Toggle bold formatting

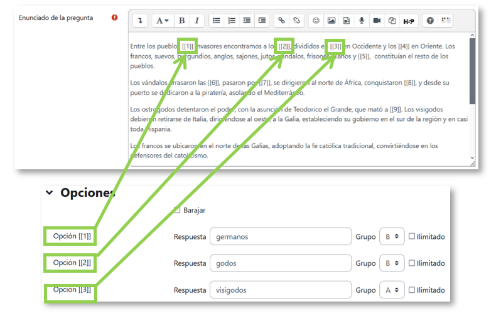(x=182, y=21)
